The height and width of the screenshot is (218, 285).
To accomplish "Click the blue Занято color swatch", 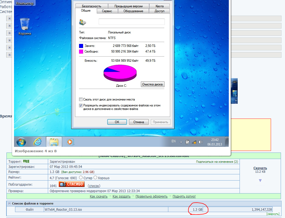I will point(81,46).
